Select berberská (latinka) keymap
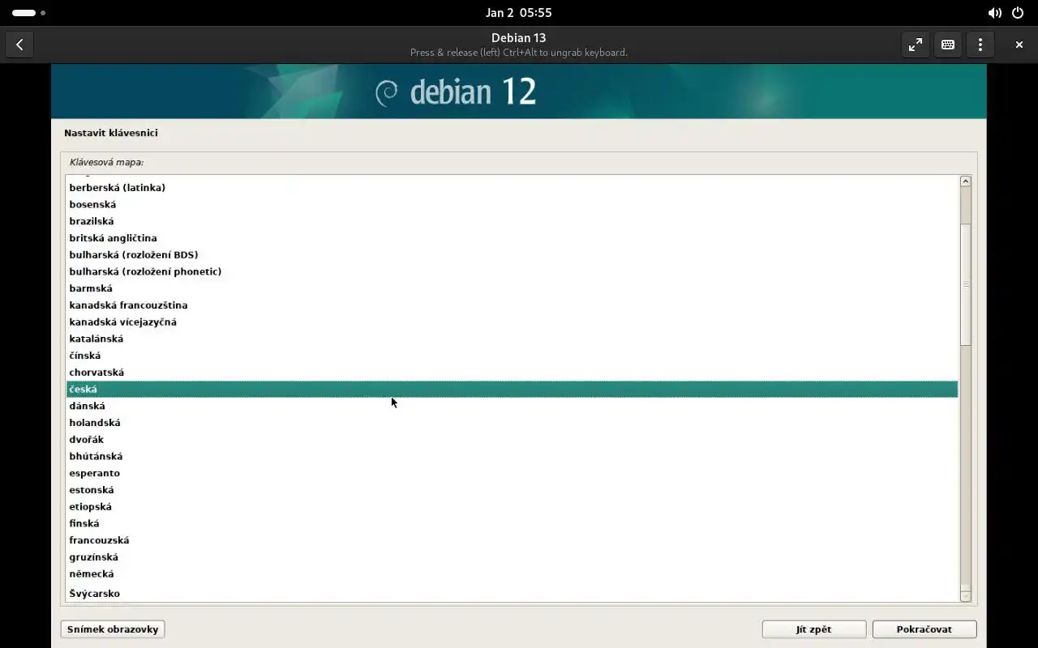 click(512, 187)
